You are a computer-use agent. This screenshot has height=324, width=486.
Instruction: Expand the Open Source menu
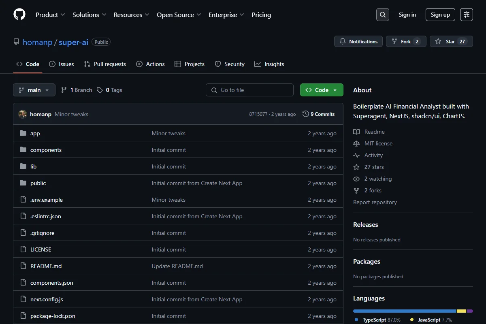pos(179,15)
